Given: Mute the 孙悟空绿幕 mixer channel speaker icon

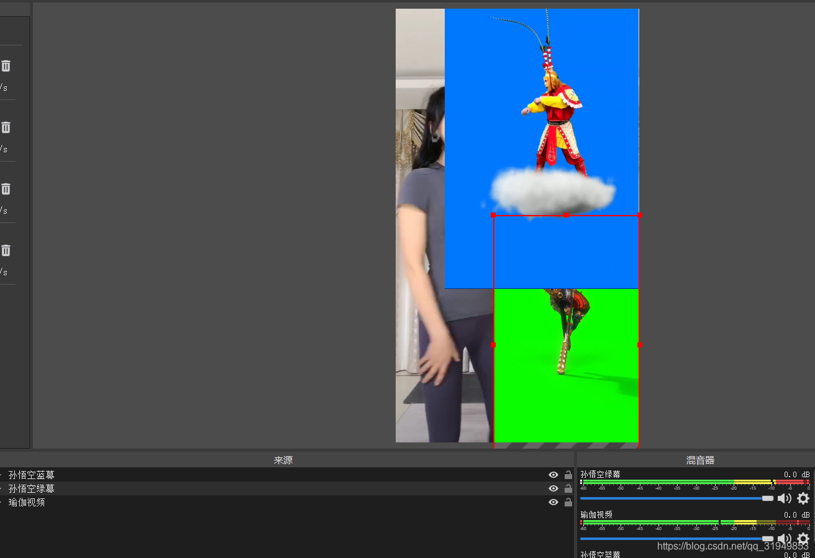Looking at the screenshot, I should [785, 498].
